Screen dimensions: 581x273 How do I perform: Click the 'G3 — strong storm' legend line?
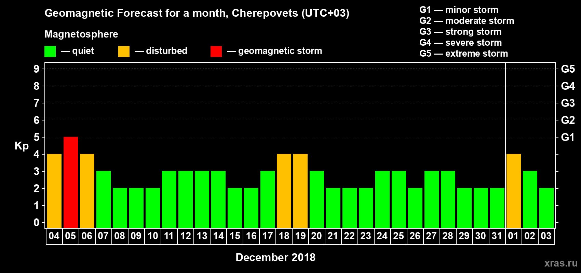click(460, 32)
